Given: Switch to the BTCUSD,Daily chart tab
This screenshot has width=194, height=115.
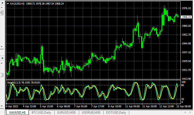Looking at the screenshot, I should [42, 113].
